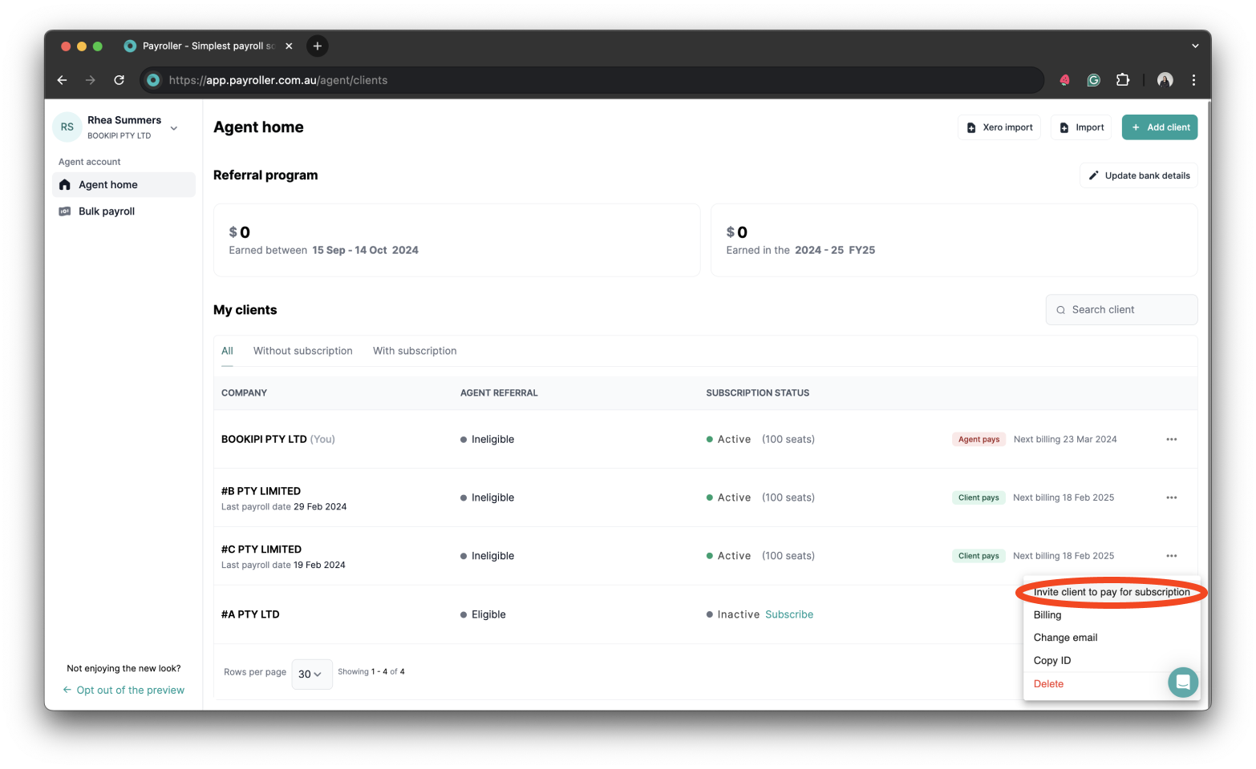Open a new browser tab with plus icon
The image size is (1256, 769).
(318, 46)
